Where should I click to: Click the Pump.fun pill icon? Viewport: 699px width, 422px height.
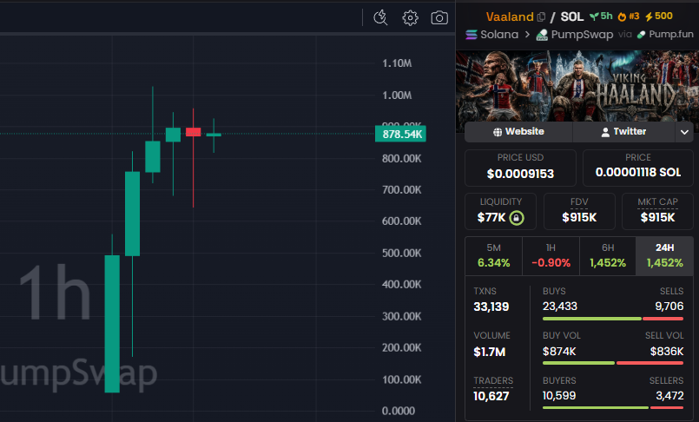tap(641, 35)
